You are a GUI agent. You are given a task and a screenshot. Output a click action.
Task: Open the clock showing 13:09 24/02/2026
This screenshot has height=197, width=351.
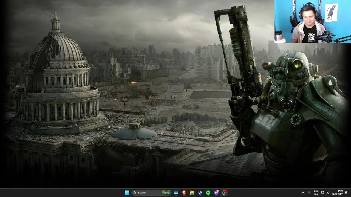tap(337, 193)
